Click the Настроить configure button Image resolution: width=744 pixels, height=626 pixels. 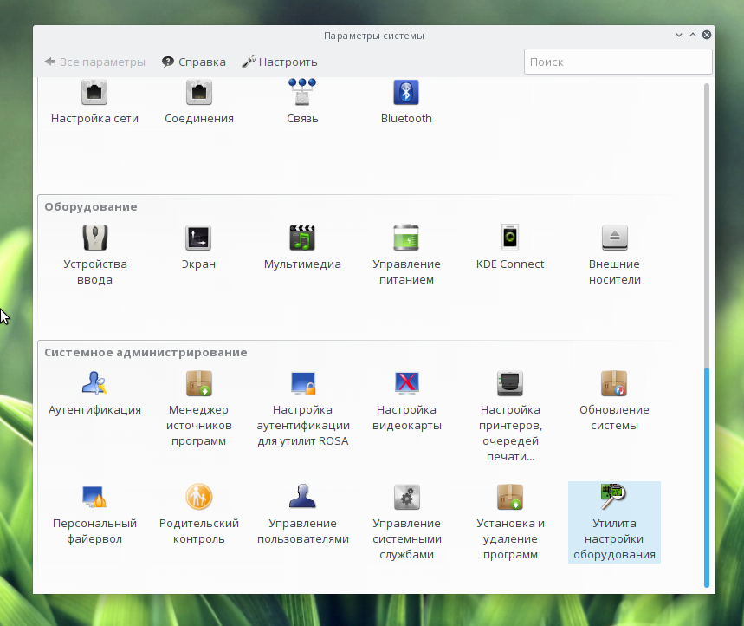279,62
